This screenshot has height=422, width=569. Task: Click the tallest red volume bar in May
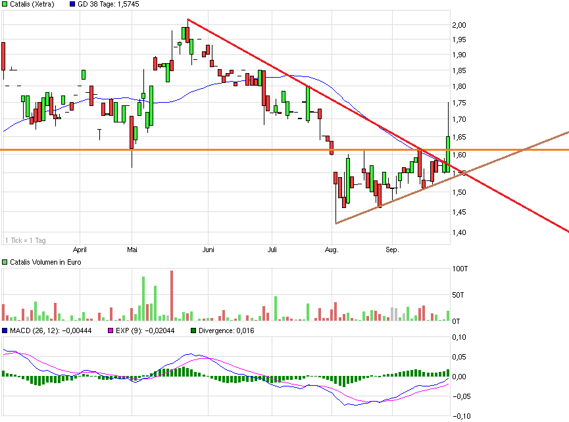pos(172,296)
